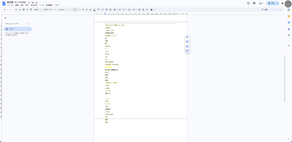The image size is (292, 142).
Task: Open version history clock icon
Action: (x=248, y=3)
